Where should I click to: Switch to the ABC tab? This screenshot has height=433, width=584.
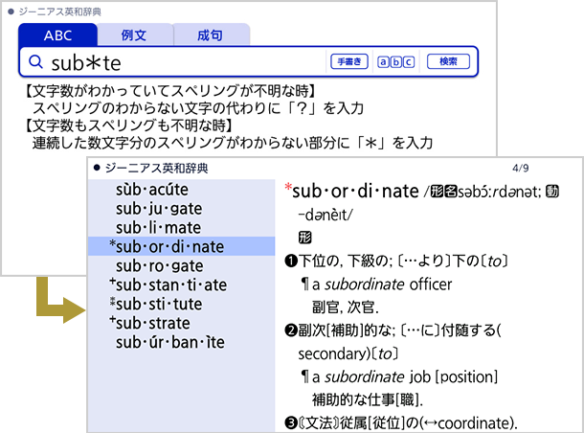pyautogui.click(x=57, y=35)
